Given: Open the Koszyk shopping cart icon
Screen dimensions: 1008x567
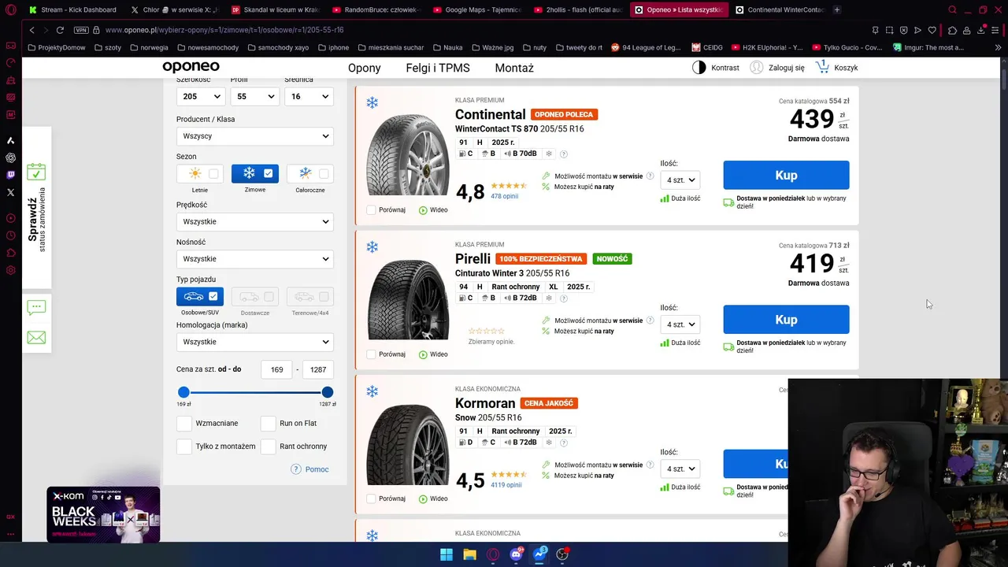Looking at the screenshot, I should pyautogui.click(x=823, y=67).
